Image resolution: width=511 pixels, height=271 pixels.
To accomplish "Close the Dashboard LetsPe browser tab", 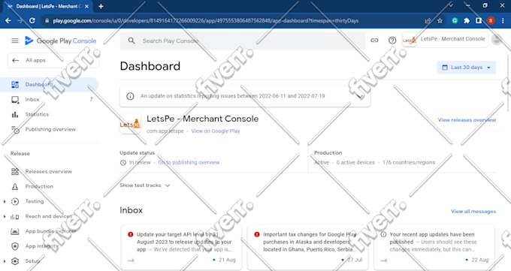I will (x=86, y=6).
